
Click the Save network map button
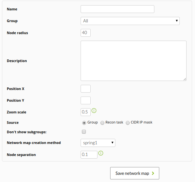point(135,173)
